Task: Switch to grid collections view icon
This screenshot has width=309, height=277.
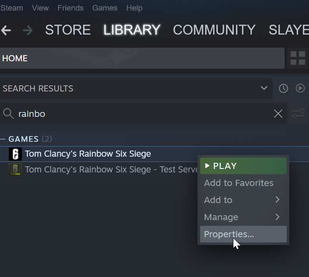Action: (298, 58)
